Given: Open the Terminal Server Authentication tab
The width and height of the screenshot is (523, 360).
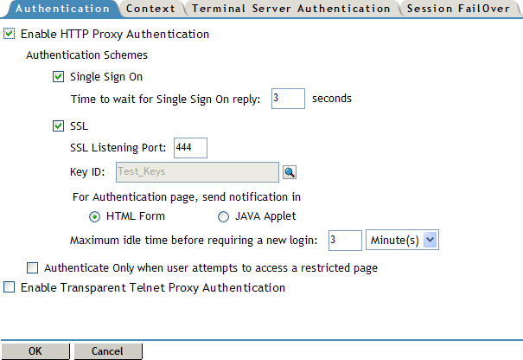Looking at the screenshot, I should [x=290, y=9].
